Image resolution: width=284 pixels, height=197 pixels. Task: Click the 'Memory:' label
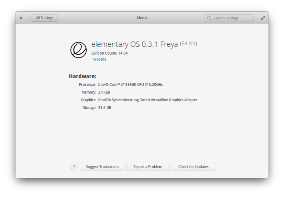point(89,92)
